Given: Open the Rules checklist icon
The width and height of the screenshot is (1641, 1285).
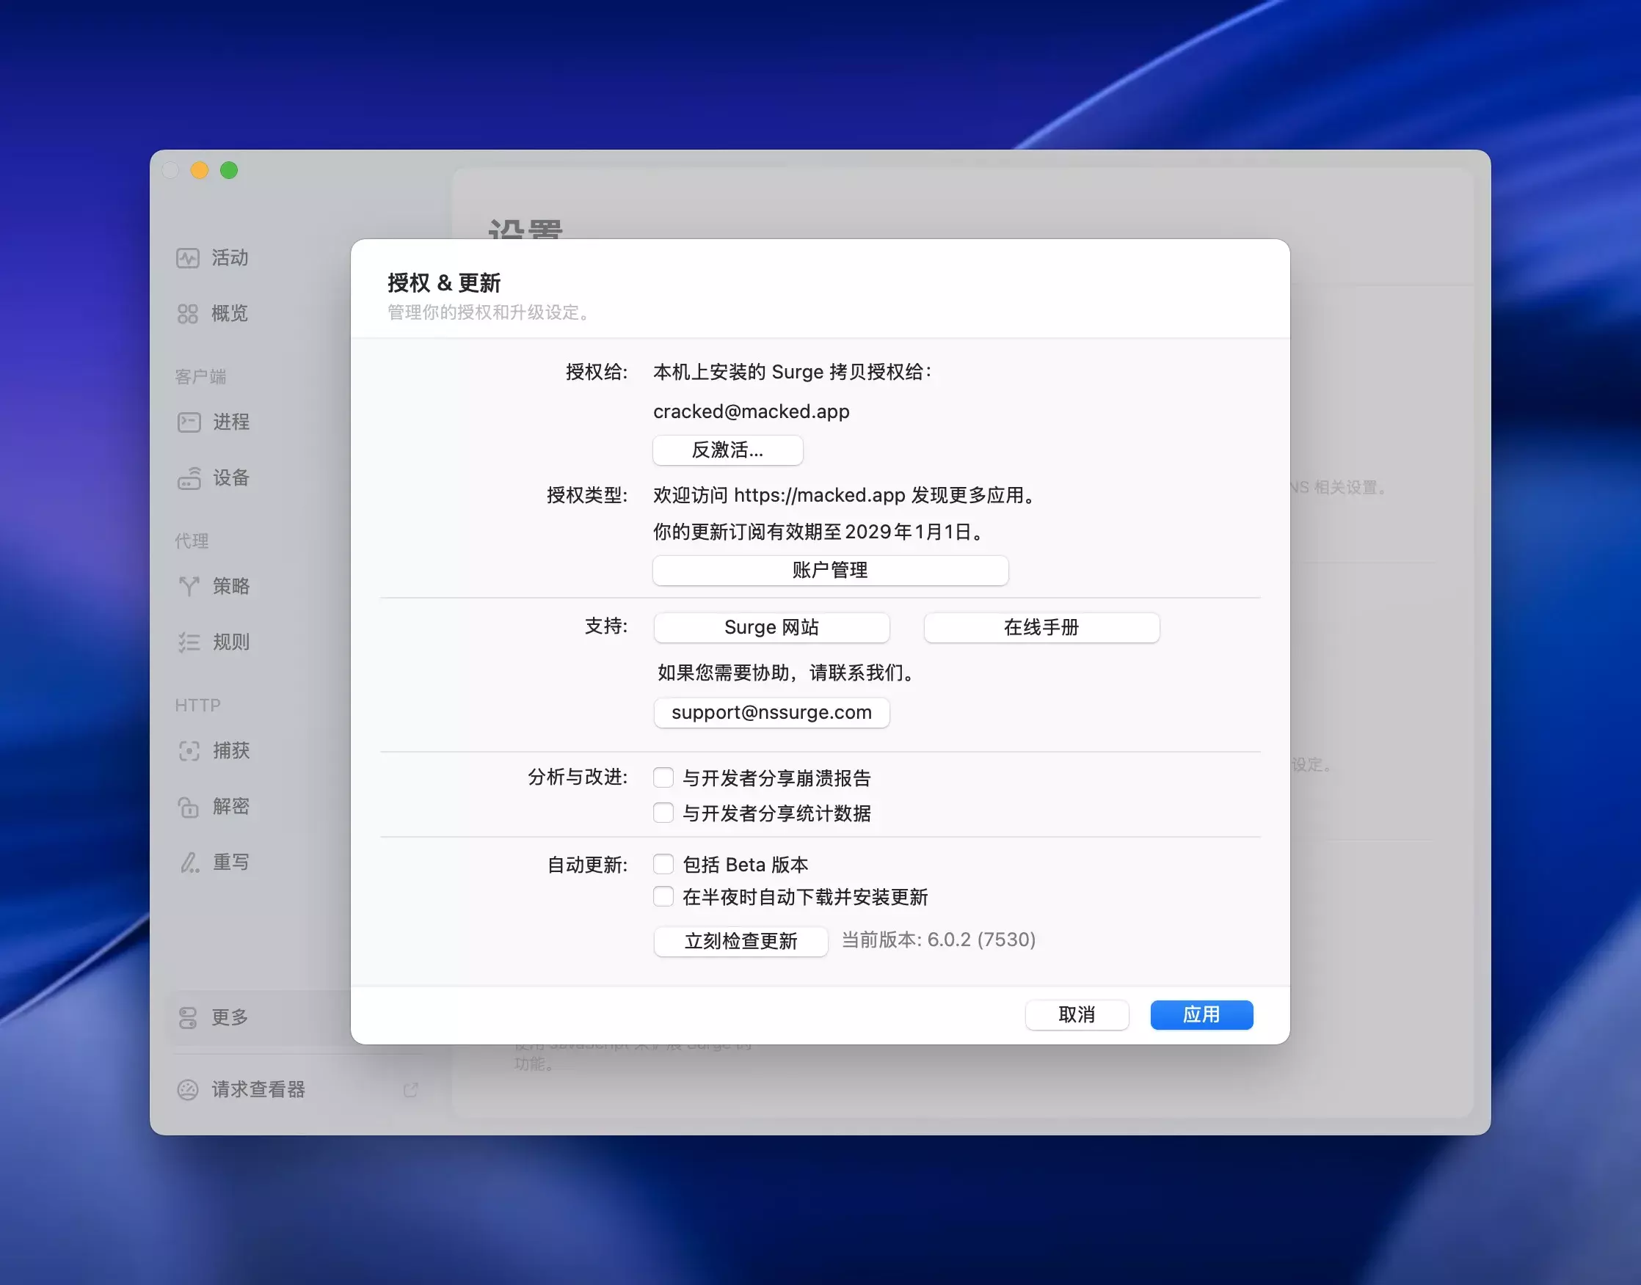Looking at the screenshot, I should (189, 642).
